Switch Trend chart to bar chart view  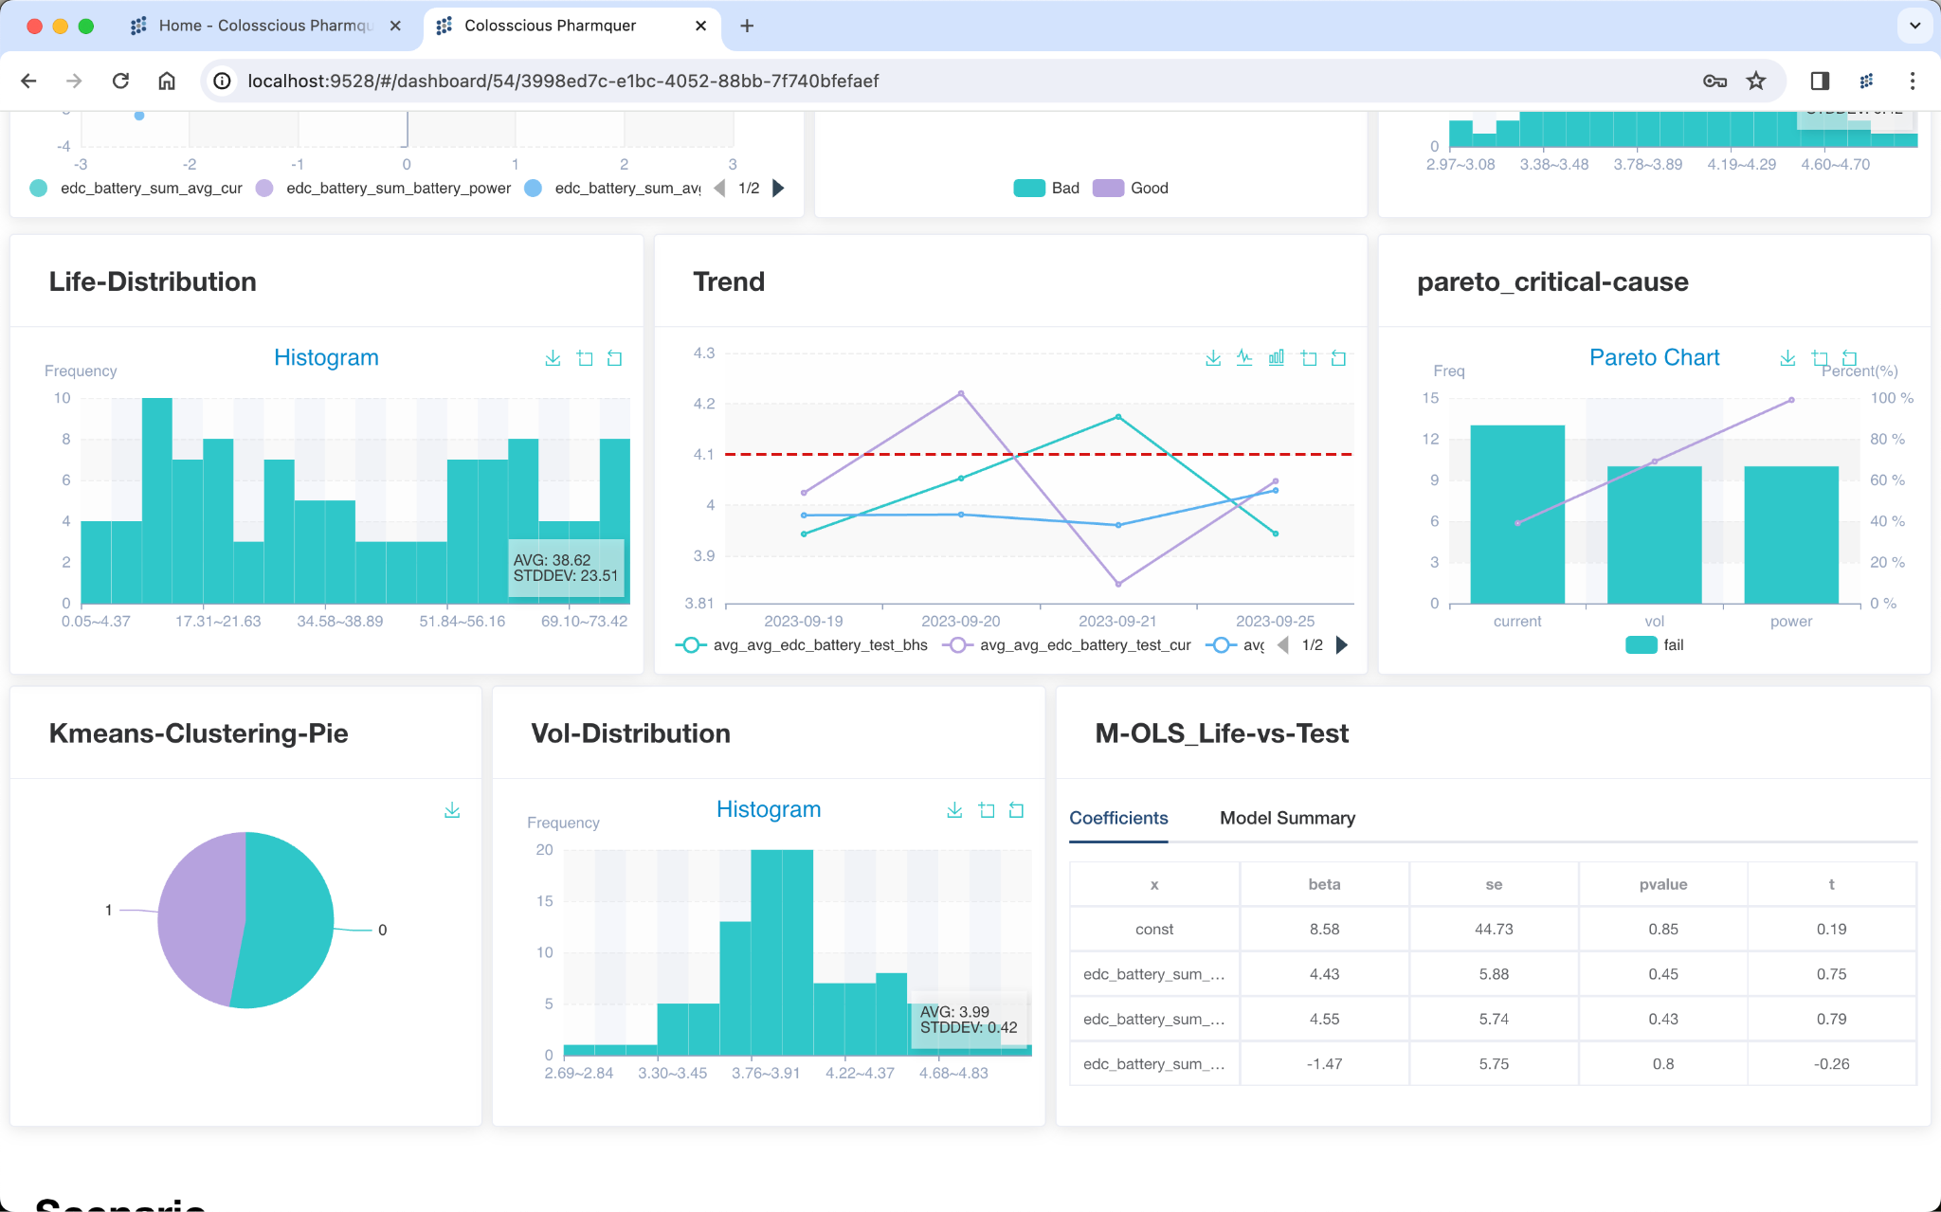(1277, 357)
